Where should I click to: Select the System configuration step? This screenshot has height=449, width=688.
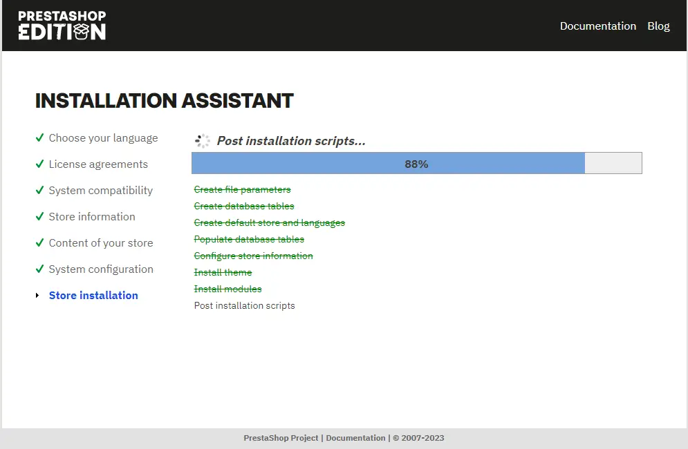pos(101,269)
